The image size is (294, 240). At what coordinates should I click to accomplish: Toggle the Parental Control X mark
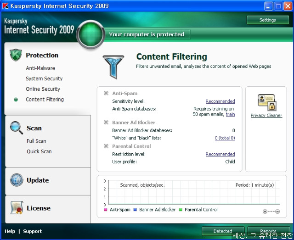point(106,146)
